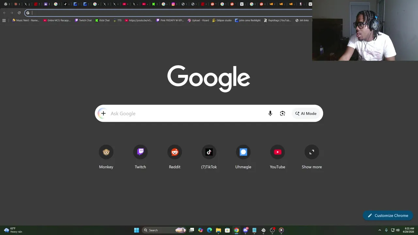Open the (7)TikTok shortcut tile
This screenshot has height=235, width=418.
(209, 158)
